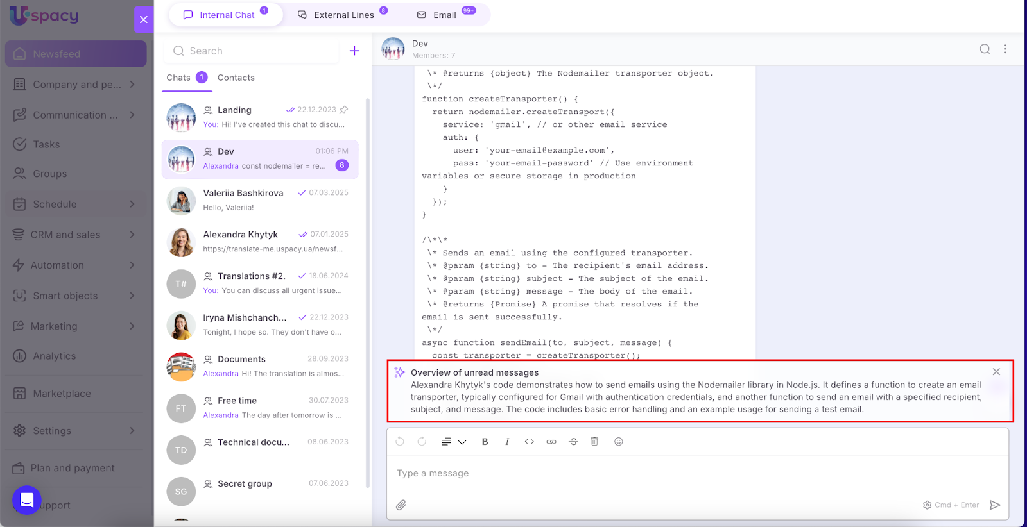1027x527 pixels.
Task: Attach a file with paperclip icon
Action: pyautogui.click(x=401, y=505)
